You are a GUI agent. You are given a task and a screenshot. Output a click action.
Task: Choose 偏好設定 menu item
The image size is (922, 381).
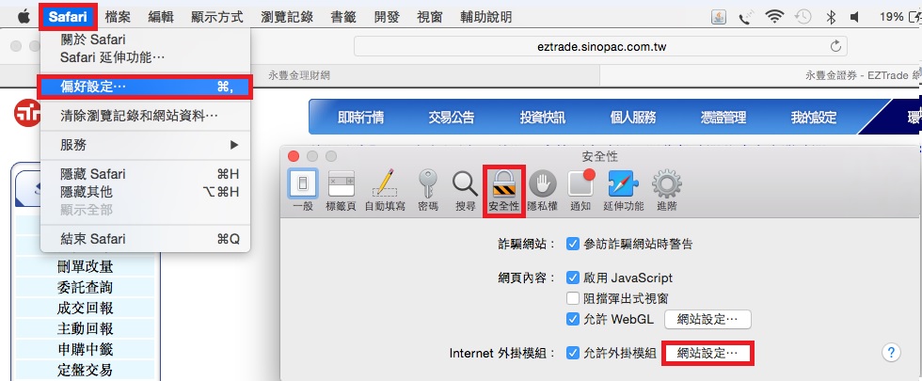point(145,87)
